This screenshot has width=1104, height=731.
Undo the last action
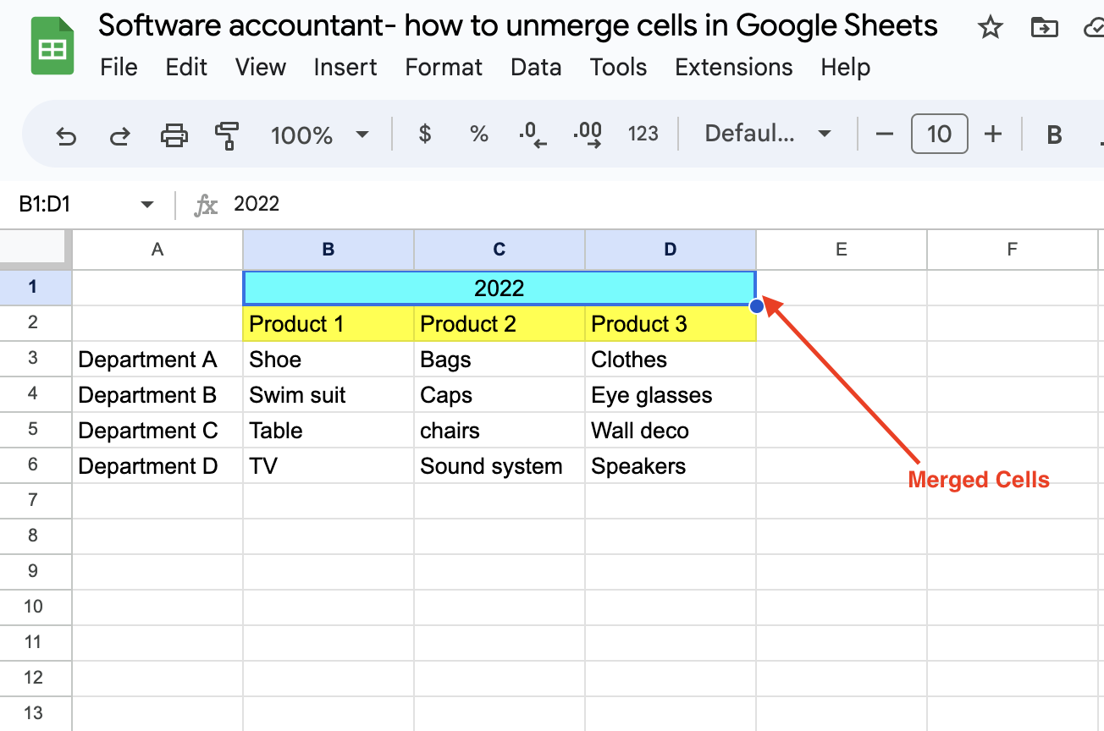(65, 135)
